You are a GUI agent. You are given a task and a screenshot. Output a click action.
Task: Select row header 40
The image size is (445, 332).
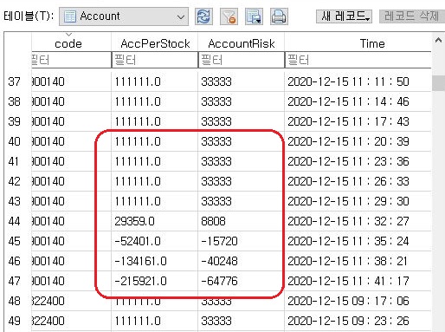click(15, 141)
